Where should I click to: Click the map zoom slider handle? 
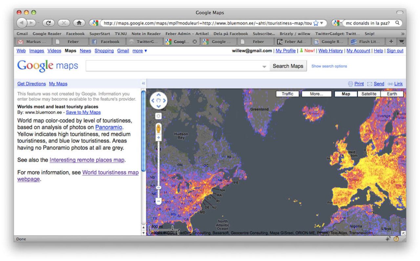click(158, 187)
